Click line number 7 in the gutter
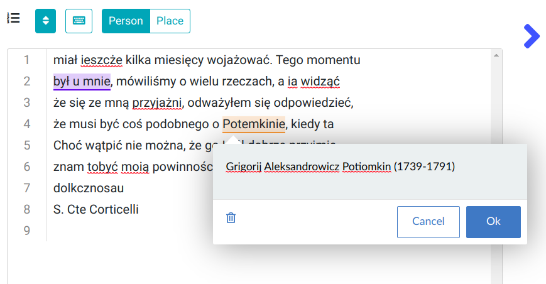The height and width of the screenshot is (284, 546). [x=27, y=188]
